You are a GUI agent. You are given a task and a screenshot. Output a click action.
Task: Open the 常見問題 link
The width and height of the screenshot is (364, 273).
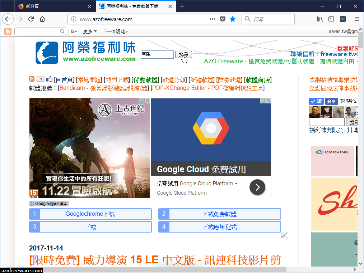[x=89, y=80]
